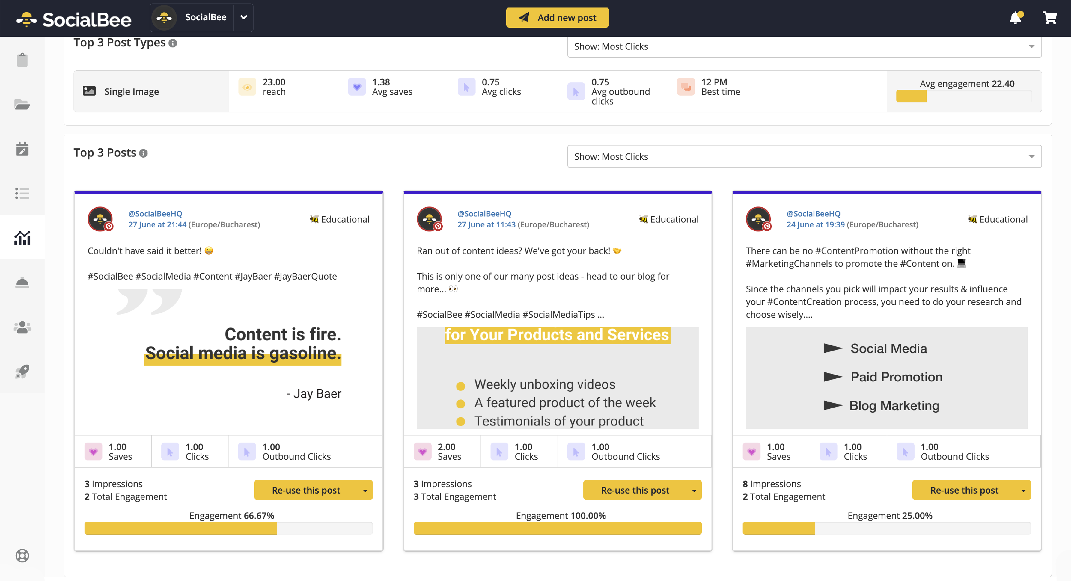Screen dimensions: 1071x581
Task: Click '2.00 Saves' value
Action: click(x=449, y=452)
